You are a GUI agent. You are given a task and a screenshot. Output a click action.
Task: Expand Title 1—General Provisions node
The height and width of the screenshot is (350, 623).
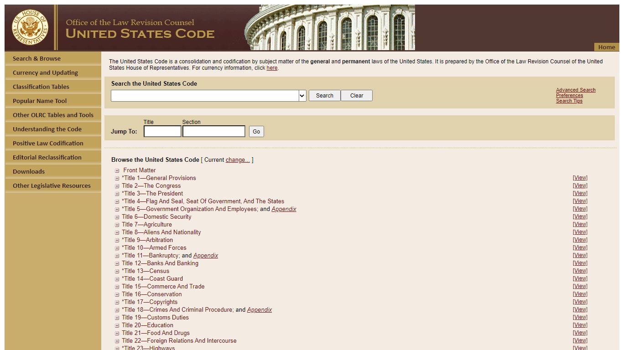(117, 179)
